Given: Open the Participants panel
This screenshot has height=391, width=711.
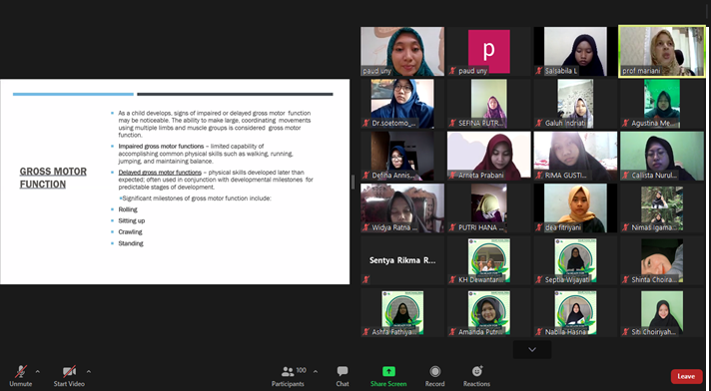Looking at the screenshot, I should [x=288, y=376].
